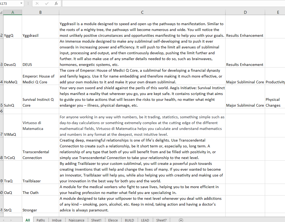Screen dimensions: 285x222
Task: Select column C header
Action: point(142,12)
